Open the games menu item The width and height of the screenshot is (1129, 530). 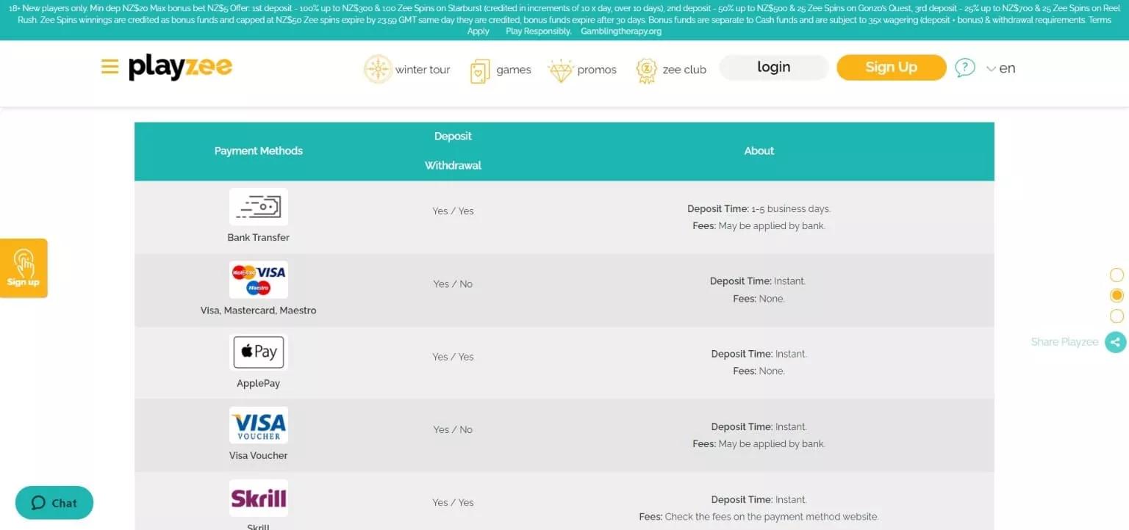pos(513,70)
